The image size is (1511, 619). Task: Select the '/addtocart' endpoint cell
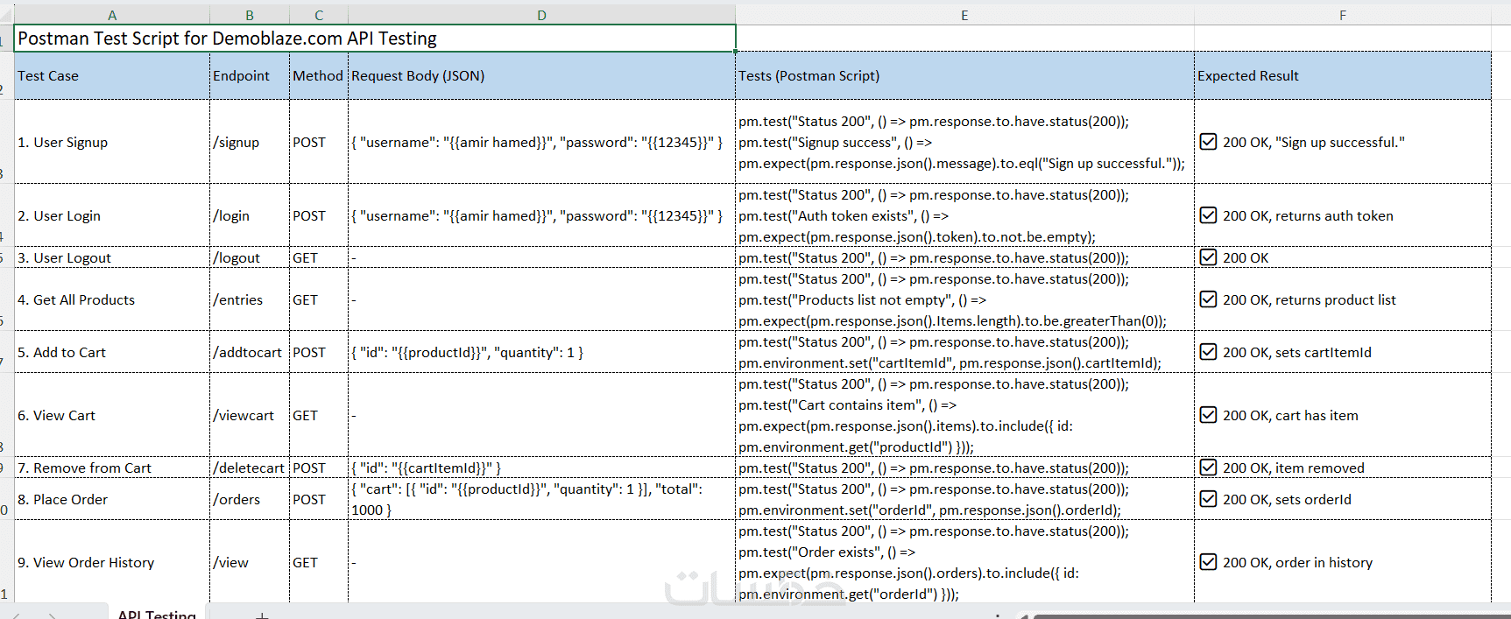click(x=249, y=352)
